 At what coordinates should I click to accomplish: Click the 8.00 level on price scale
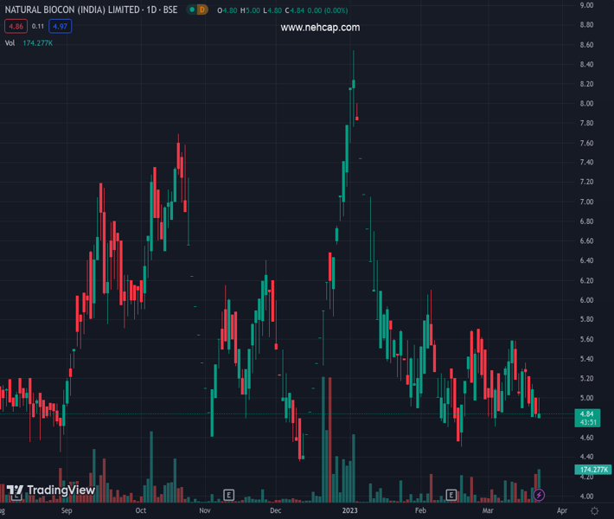[x=586, y=104]
